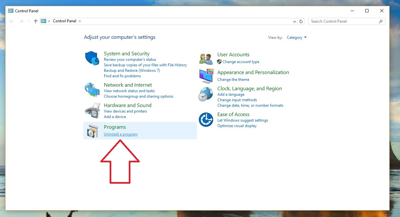Image resolution: width=400 pixels, height=217 pixels.
Task: Click the Programs disc box icon
Action: [x=92, y=131]
